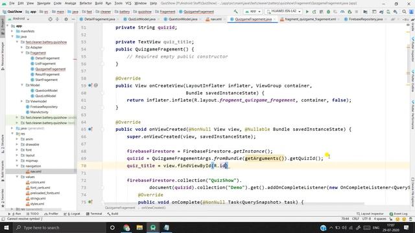Viewport: 415px width, 233px height.
Task: Open the Terminal tool window
Action: [94, 214]
